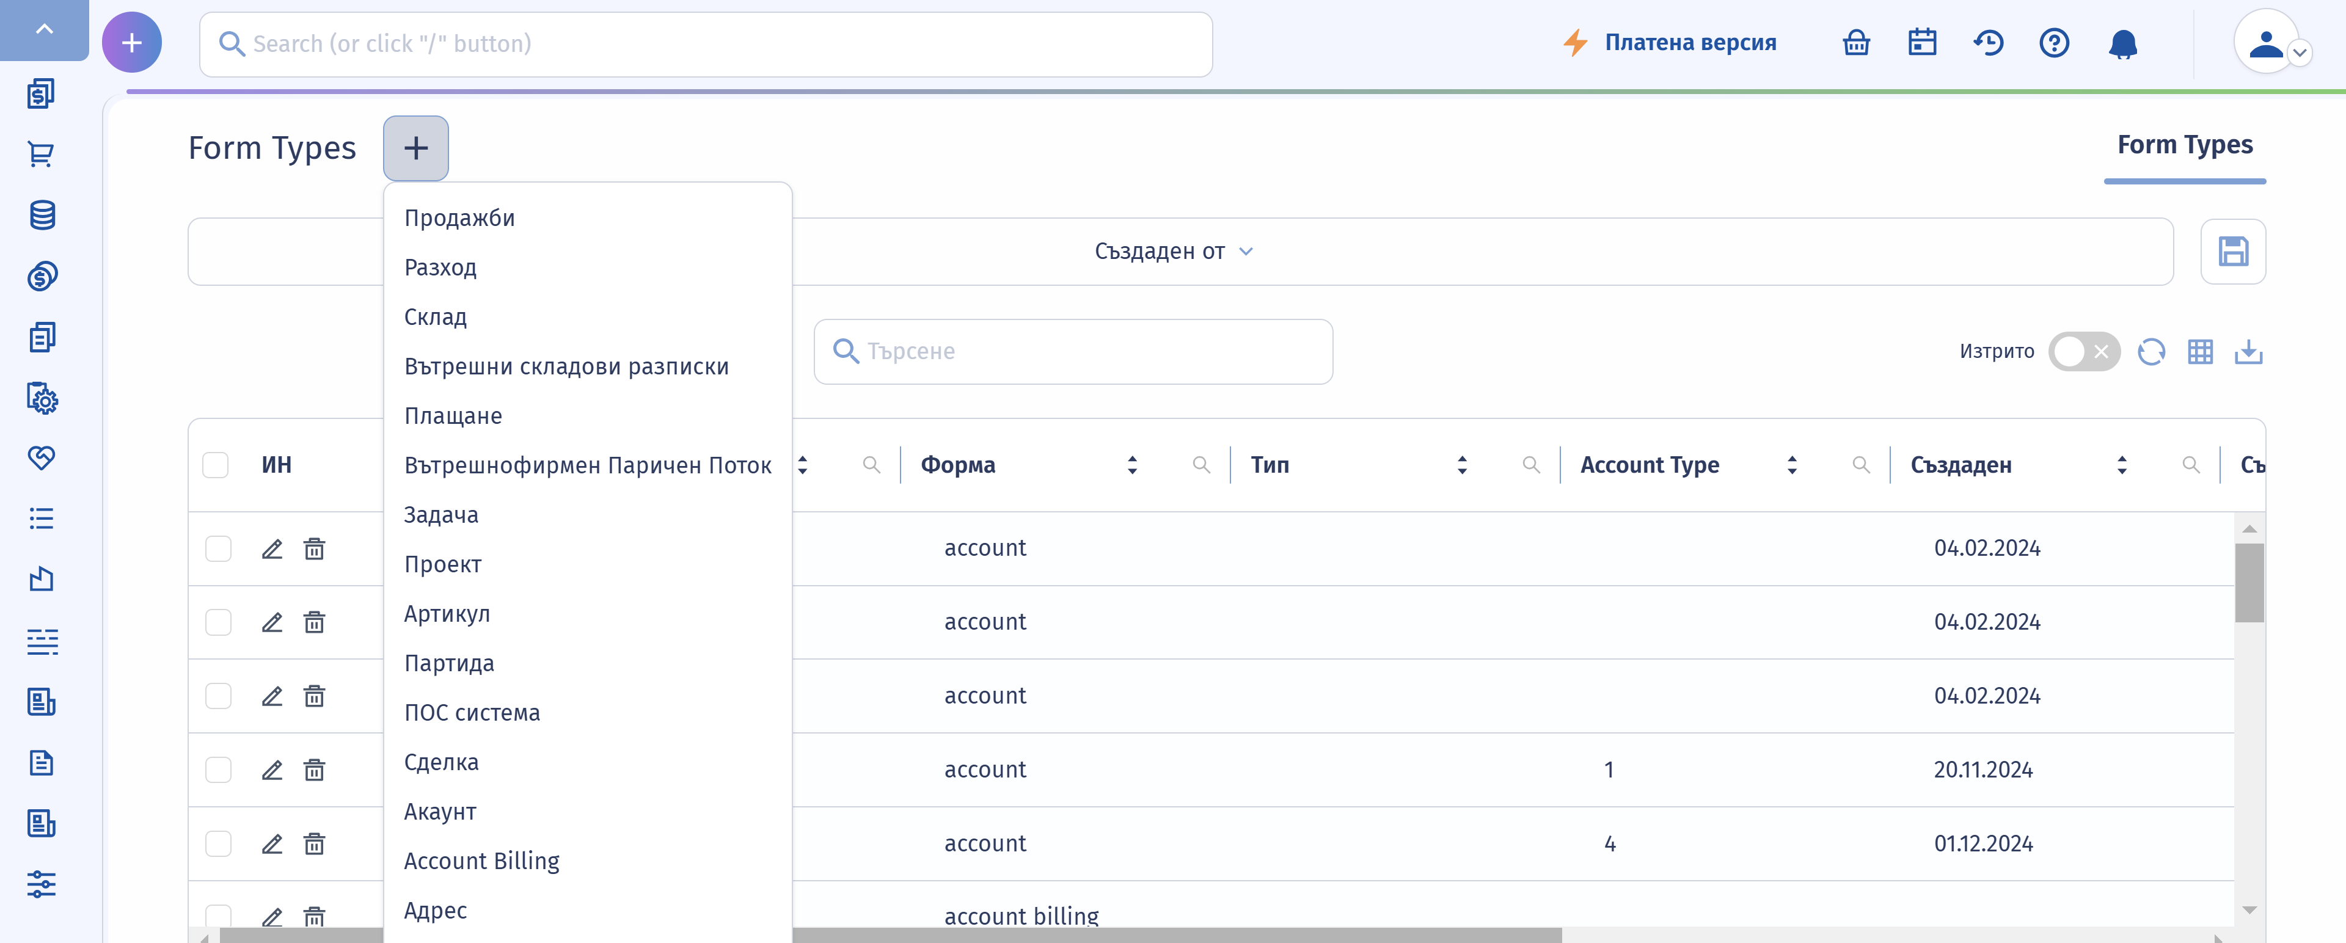The width and height of the screenshot is (2346, 943).
Task: Select Разход from the dropdown menu
Action: click(588, 268)
